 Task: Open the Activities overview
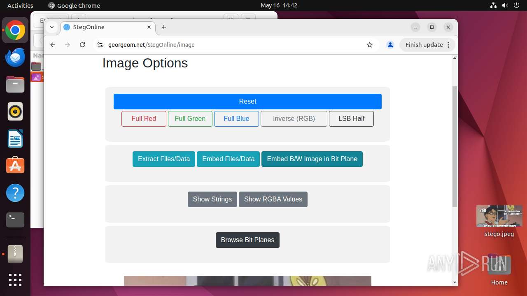(20, 5)
